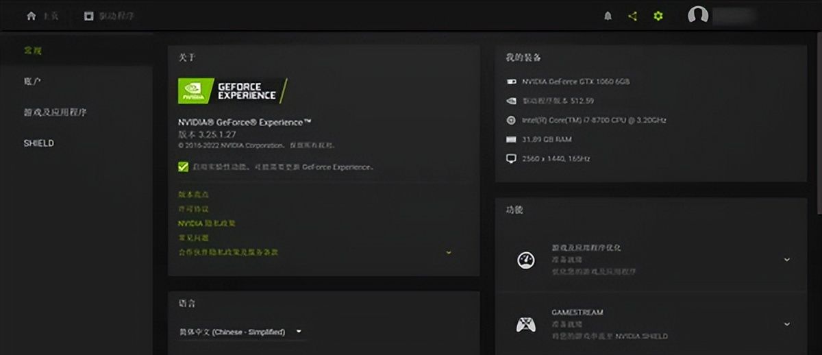Expand the game and app optimization section
The image size is (822, 355).
(x=786, y=260)
